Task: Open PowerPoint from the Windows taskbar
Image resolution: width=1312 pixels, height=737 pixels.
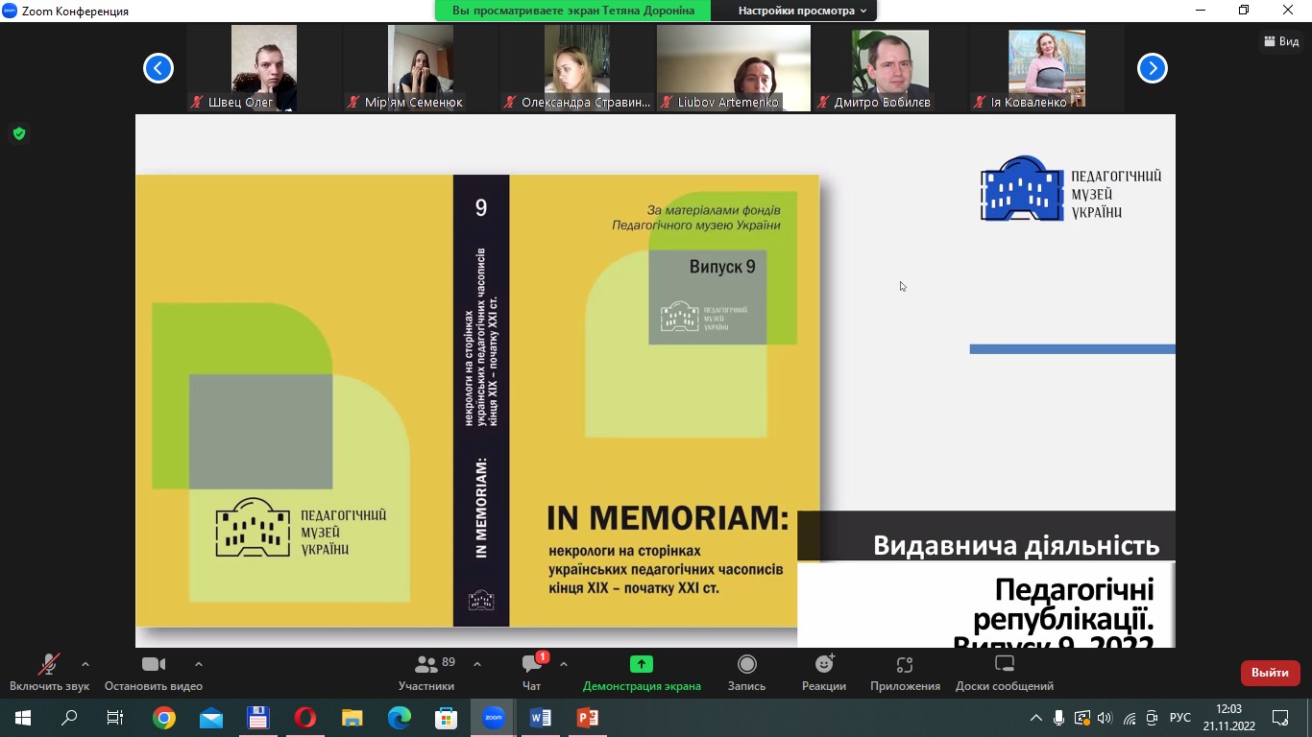Action: (x=587, y=718)
